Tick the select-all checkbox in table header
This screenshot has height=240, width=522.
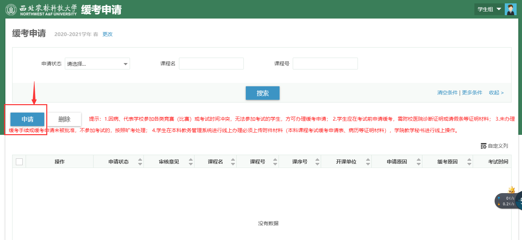tap(19, 162)
